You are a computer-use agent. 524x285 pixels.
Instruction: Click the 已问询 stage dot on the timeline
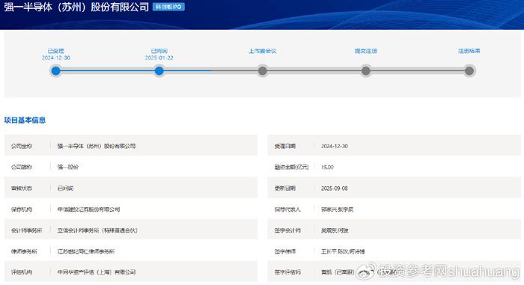coord(159,71)
